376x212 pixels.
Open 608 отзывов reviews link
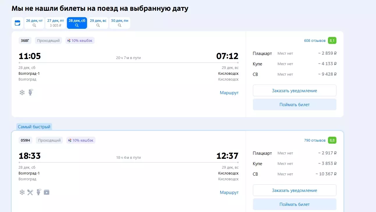pyautogui.click(x=315, y=41)
